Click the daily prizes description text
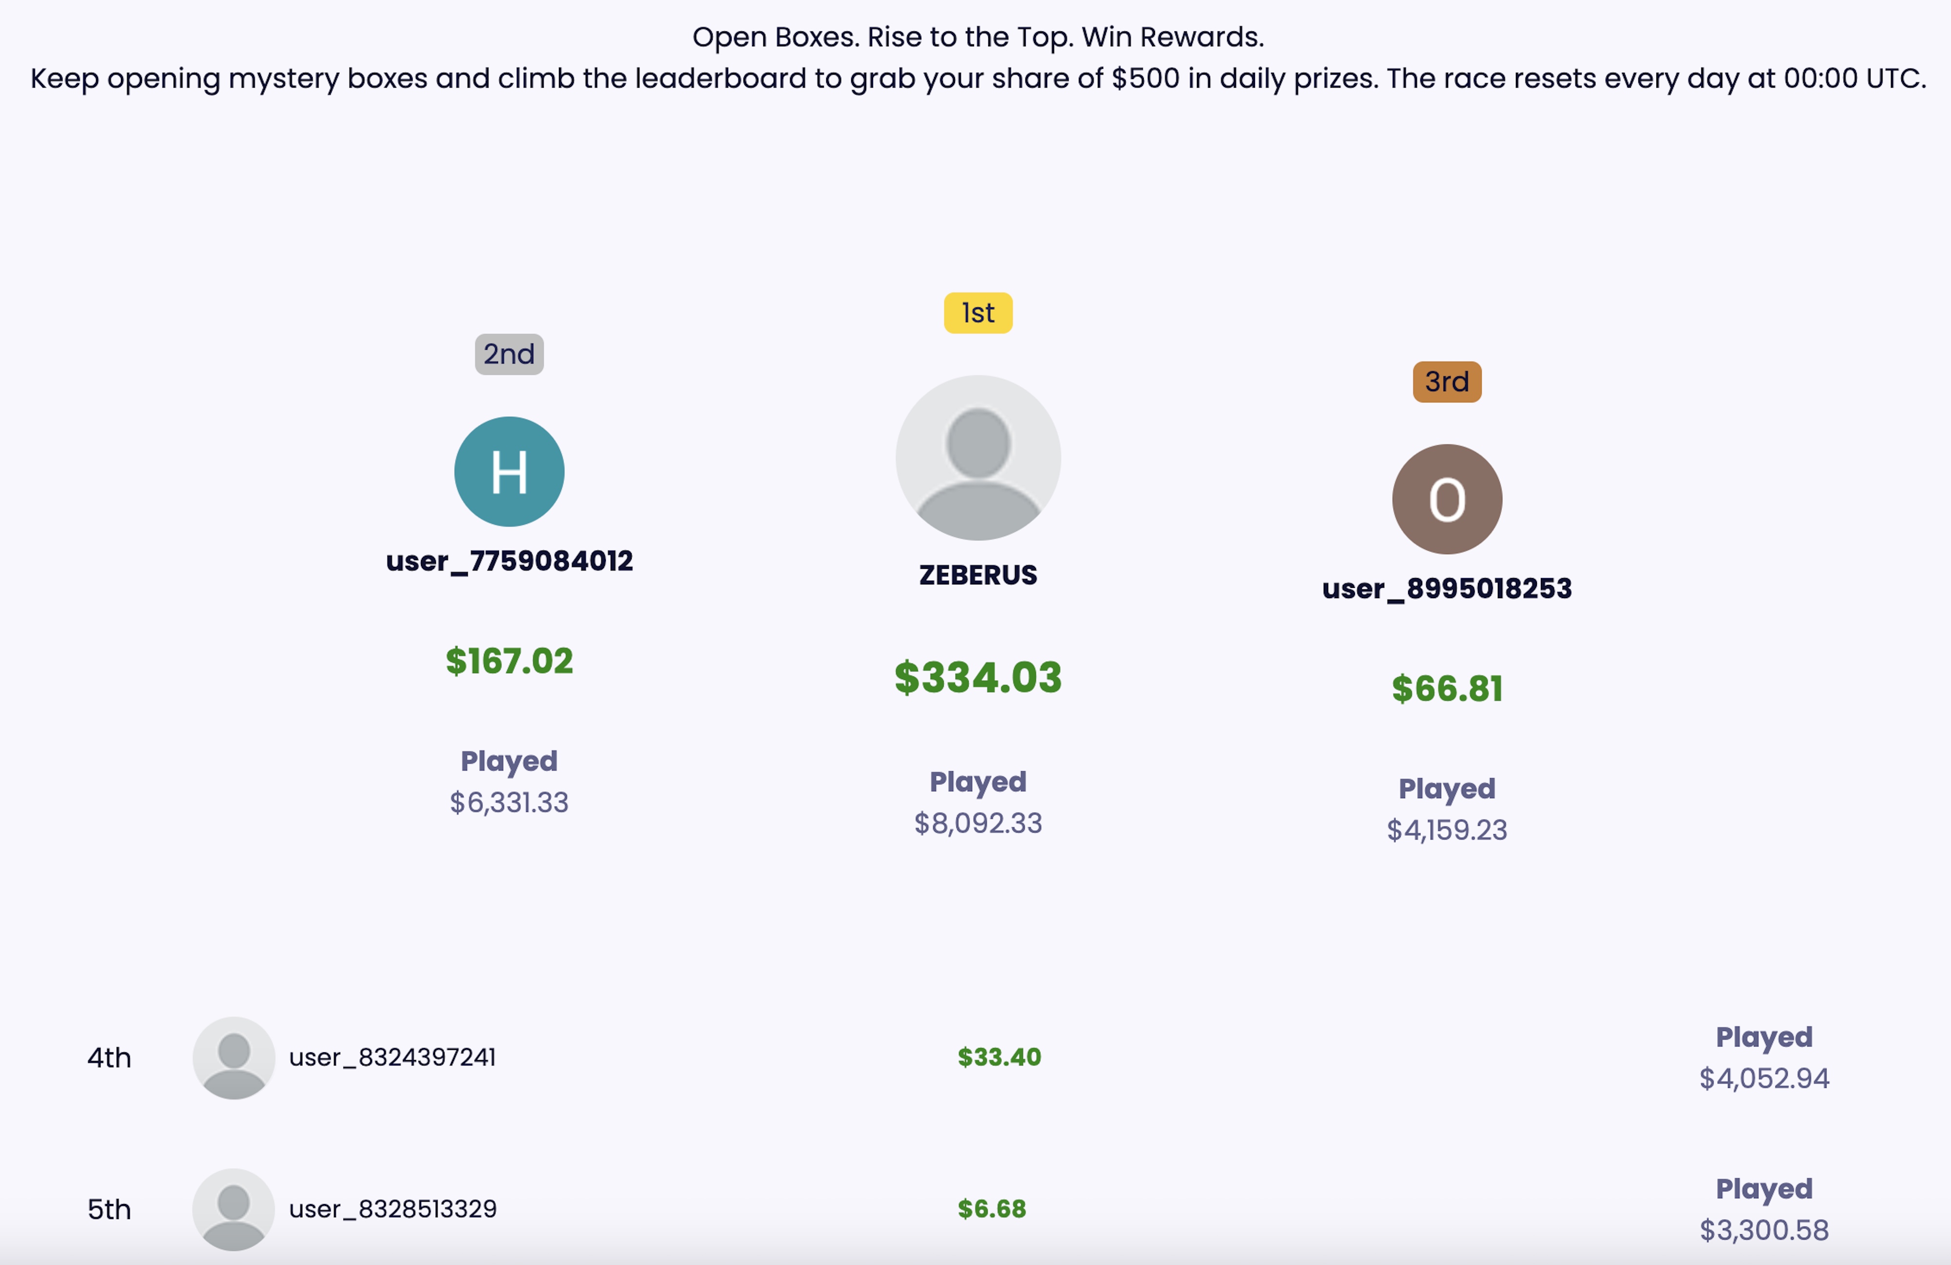This screenshot has height=1265, width=1951. point(975,79)
